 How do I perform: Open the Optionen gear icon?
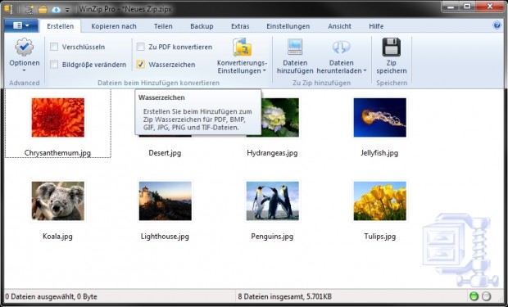click(x=25, y=47)
